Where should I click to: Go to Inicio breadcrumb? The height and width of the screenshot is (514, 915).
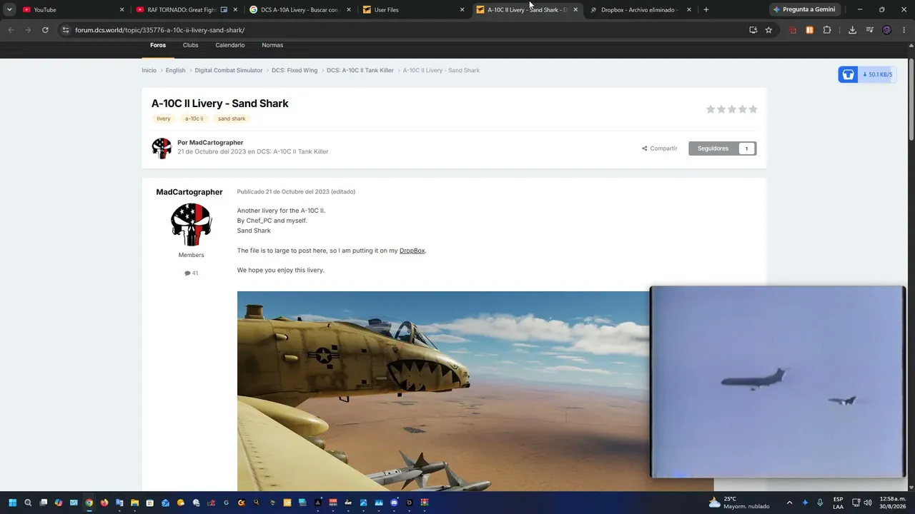149,70
